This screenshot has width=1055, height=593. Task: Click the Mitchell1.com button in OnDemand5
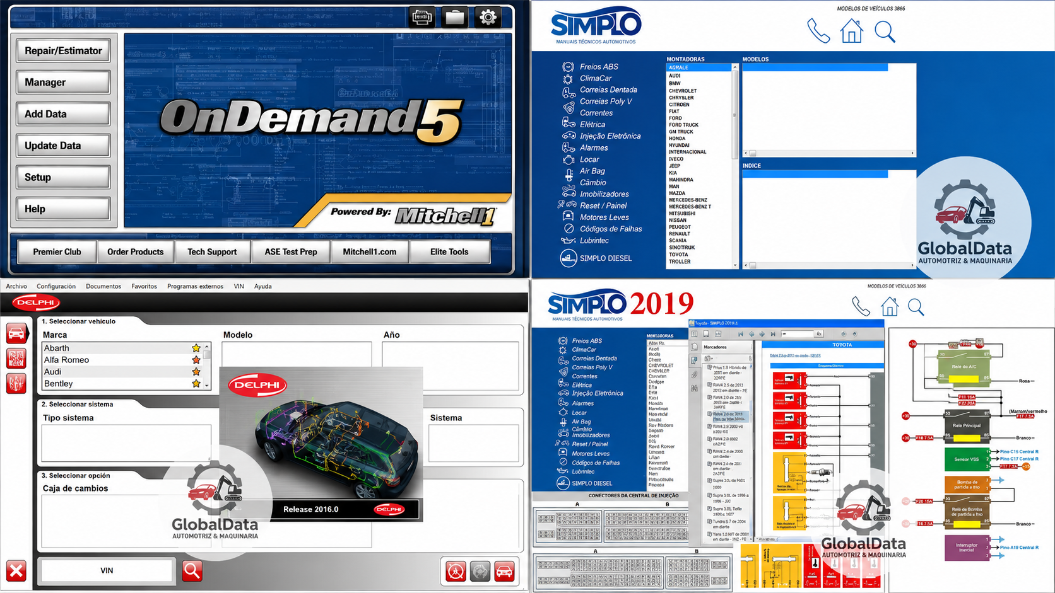[370, 252]
